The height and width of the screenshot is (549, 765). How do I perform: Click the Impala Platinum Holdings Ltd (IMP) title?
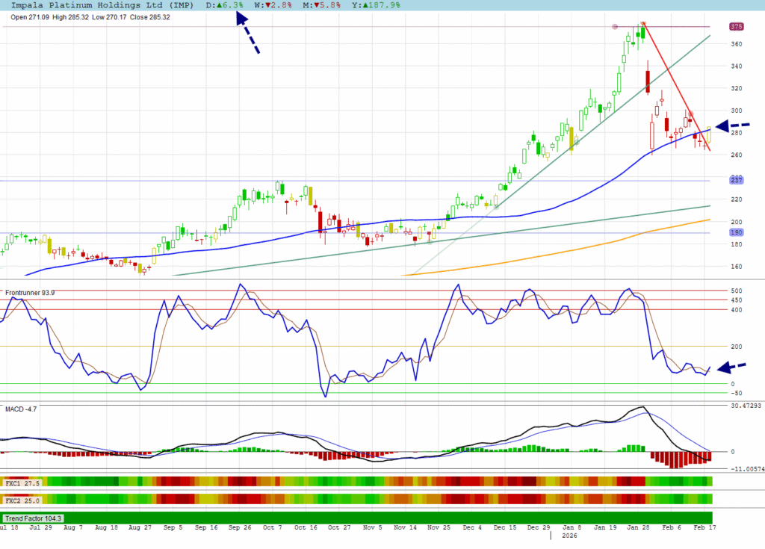[106, 5]
